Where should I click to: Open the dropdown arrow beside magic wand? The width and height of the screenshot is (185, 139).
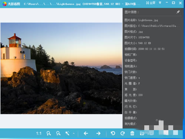tap(74, 133)
